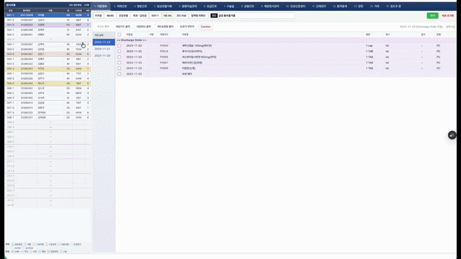Screen dimensions: 461x259
Task: Click the red-outlined Caution button
Action: point(206,26)
